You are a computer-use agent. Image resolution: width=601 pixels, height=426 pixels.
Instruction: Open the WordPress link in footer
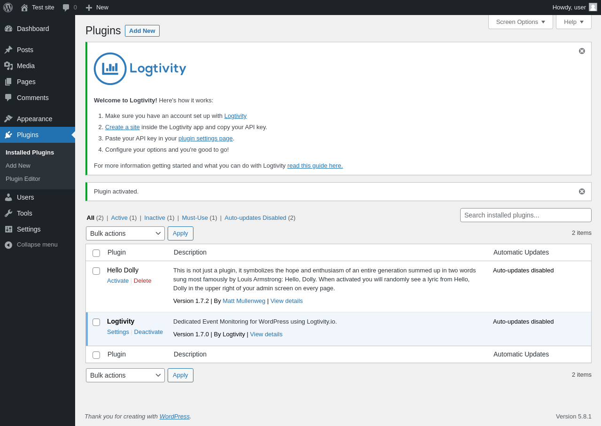(175, 417)
